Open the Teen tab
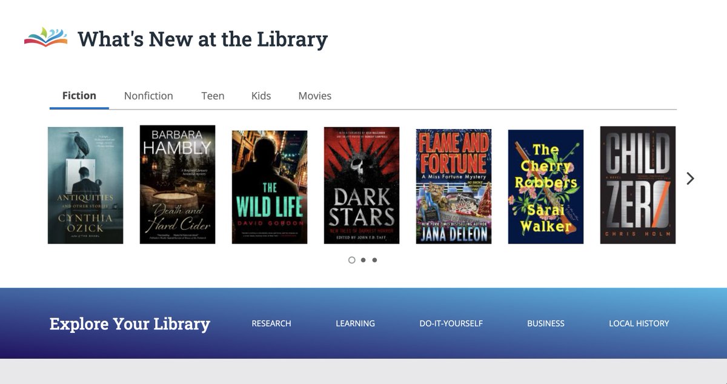Image resolution: width=727 pixels, height=384 pixels. [213, 96]
